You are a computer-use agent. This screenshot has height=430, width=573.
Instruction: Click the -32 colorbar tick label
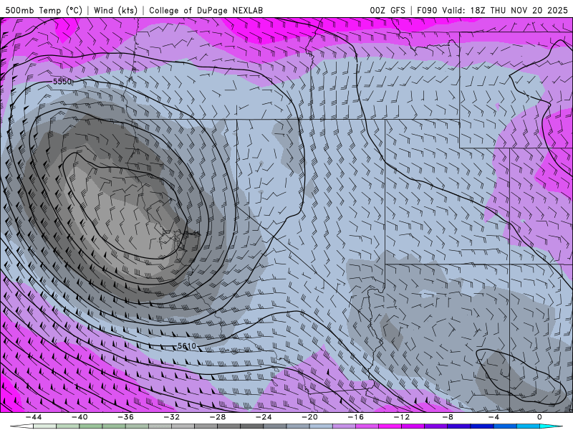click(171, 417)
